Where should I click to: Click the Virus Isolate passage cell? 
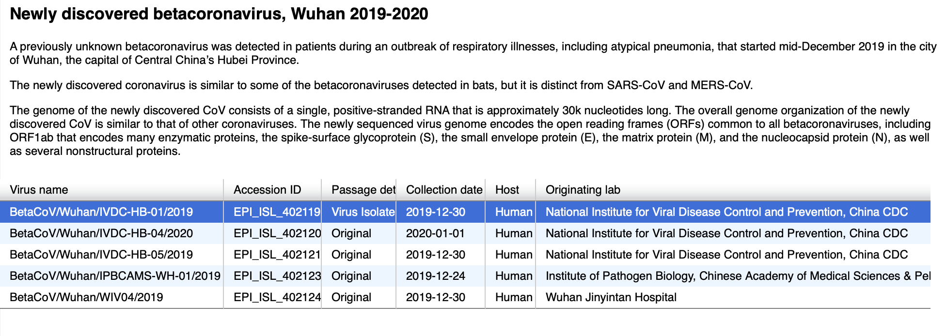(363, 212)
